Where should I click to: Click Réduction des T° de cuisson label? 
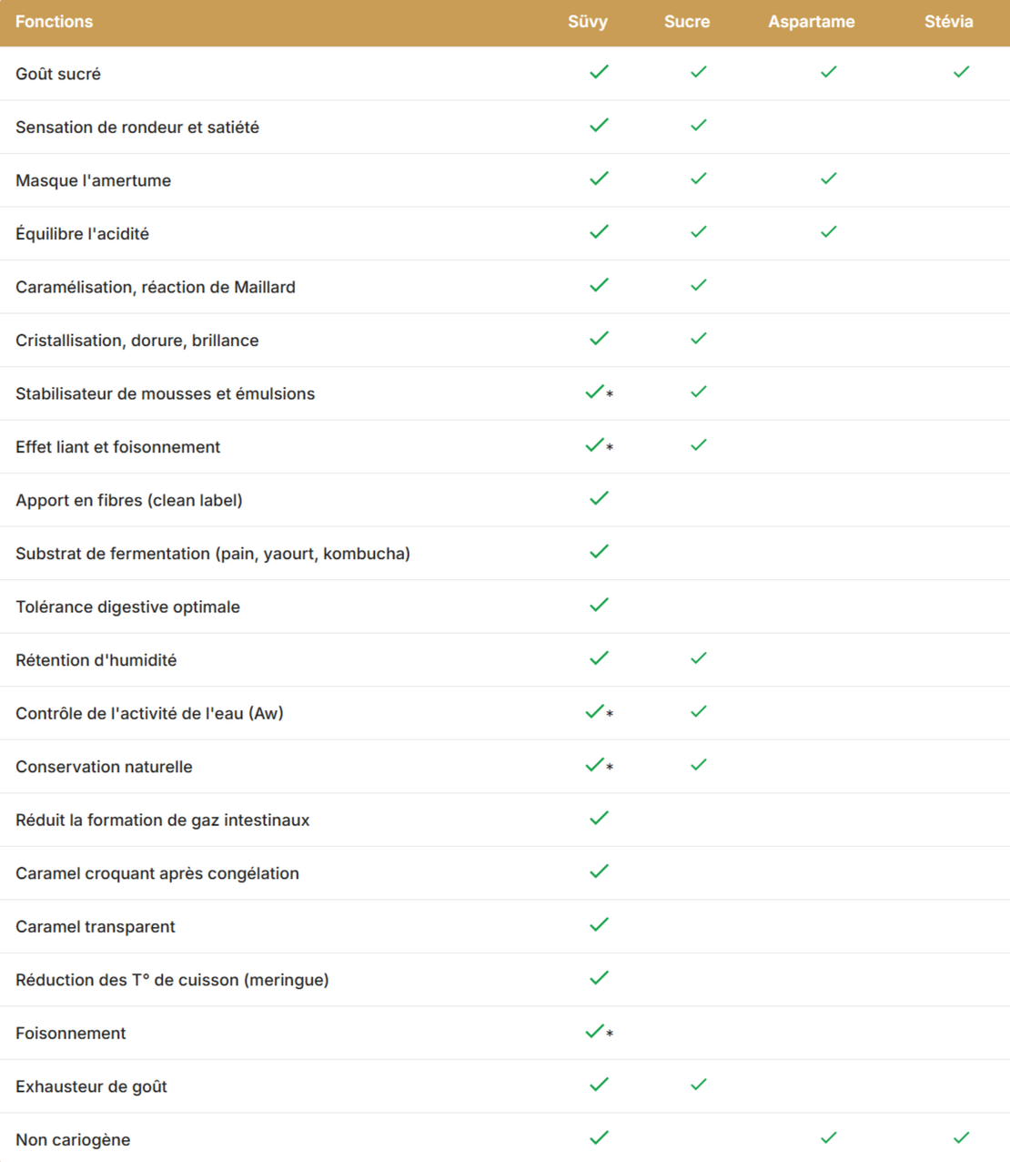172,980
